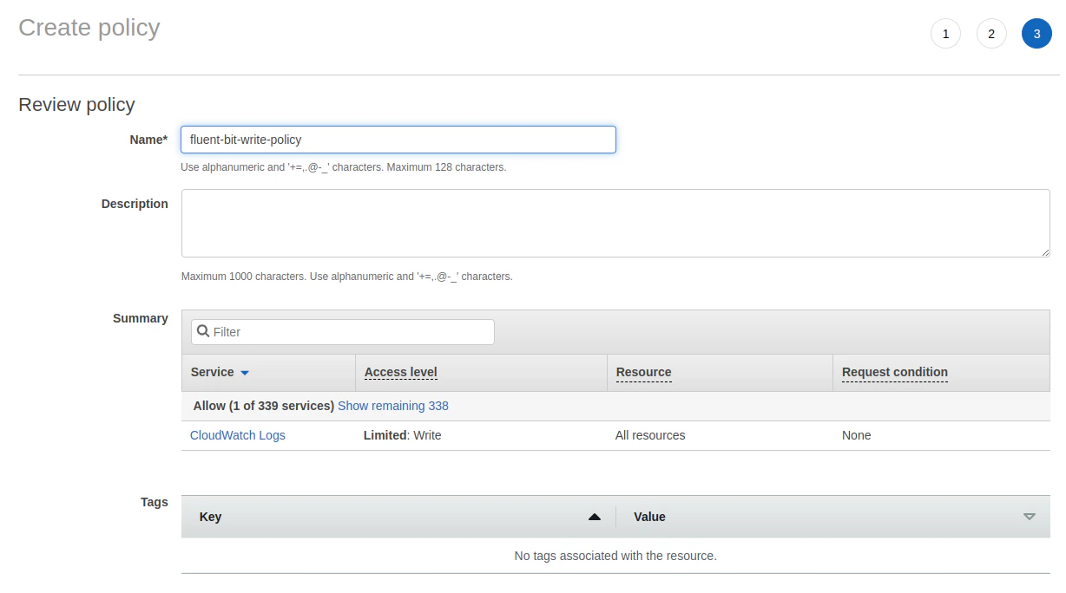
Task: Select the All resources entry for CloudWatch Logs
Action: (649, 434)
